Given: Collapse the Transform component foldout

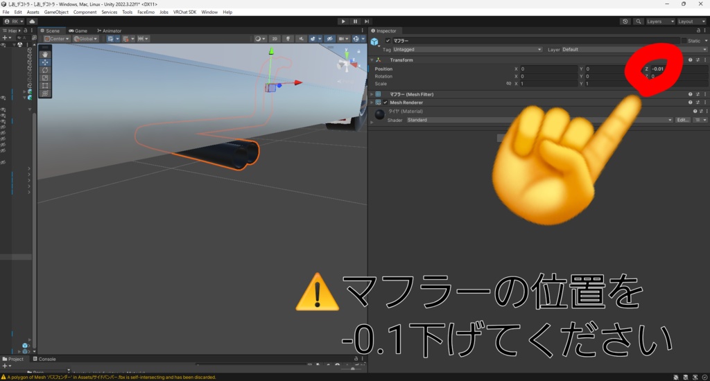Looking at the screenshot, I should click(372, 60).
